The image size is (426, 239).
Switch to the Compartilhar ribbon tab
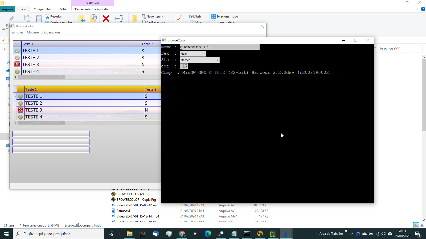point(43,9)
